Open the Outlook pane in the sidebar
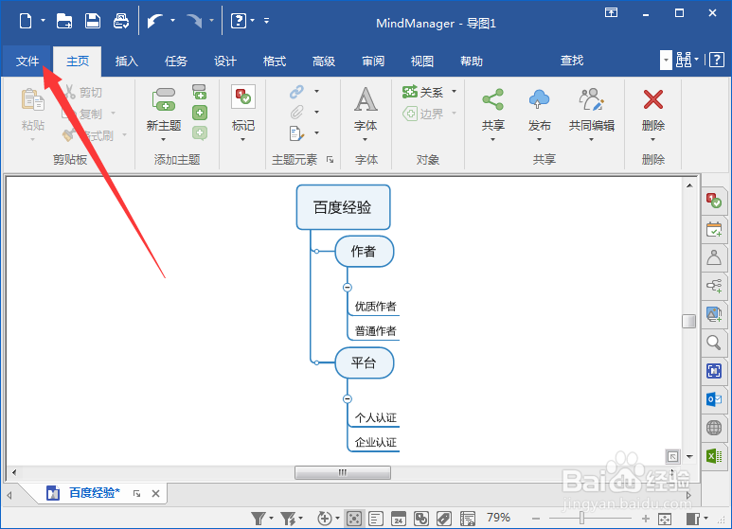 click(x=713, y=399)
